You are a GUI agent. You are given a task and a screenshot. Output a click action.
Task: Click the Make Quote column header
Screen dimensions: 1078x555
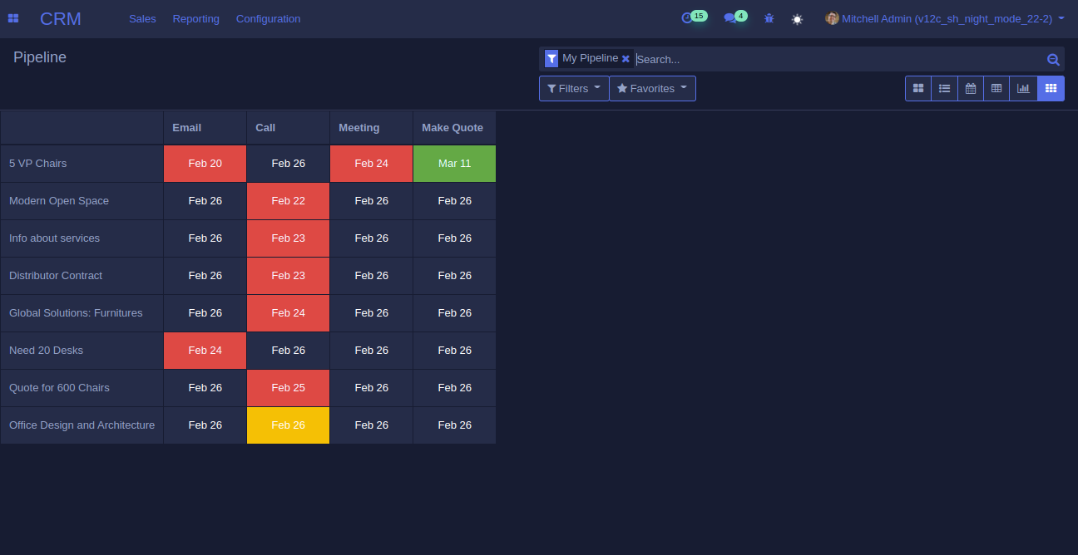point(454,127)
